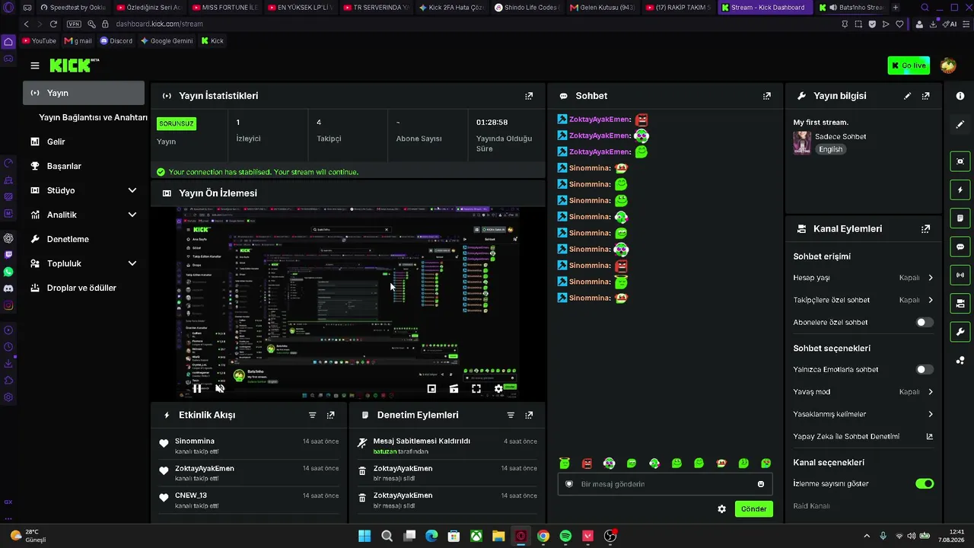Pop out the Yayın bilgisi panel
The height and width of the screenshot is (548, 974).
click(925, 96)
